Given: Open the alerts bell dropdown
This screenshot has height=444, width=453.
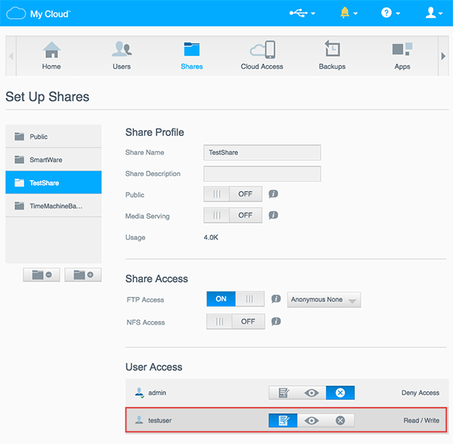Looking at the screenshot, I should pyautogui.click(x=349, y=13).
